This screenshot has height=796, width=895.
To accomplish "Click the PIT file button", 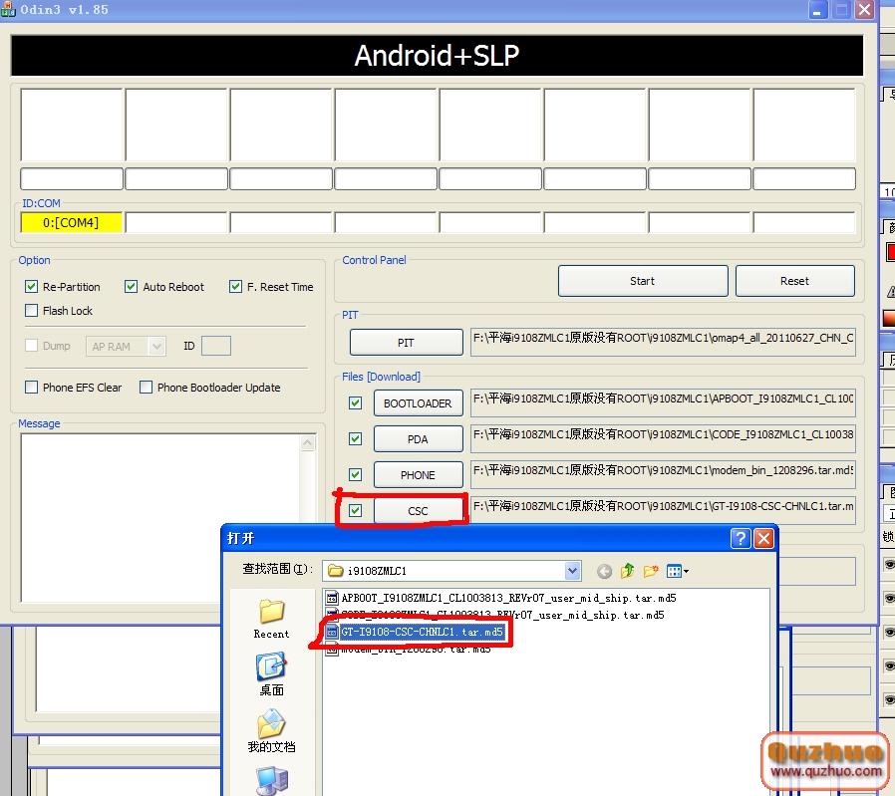I will 406,343.
